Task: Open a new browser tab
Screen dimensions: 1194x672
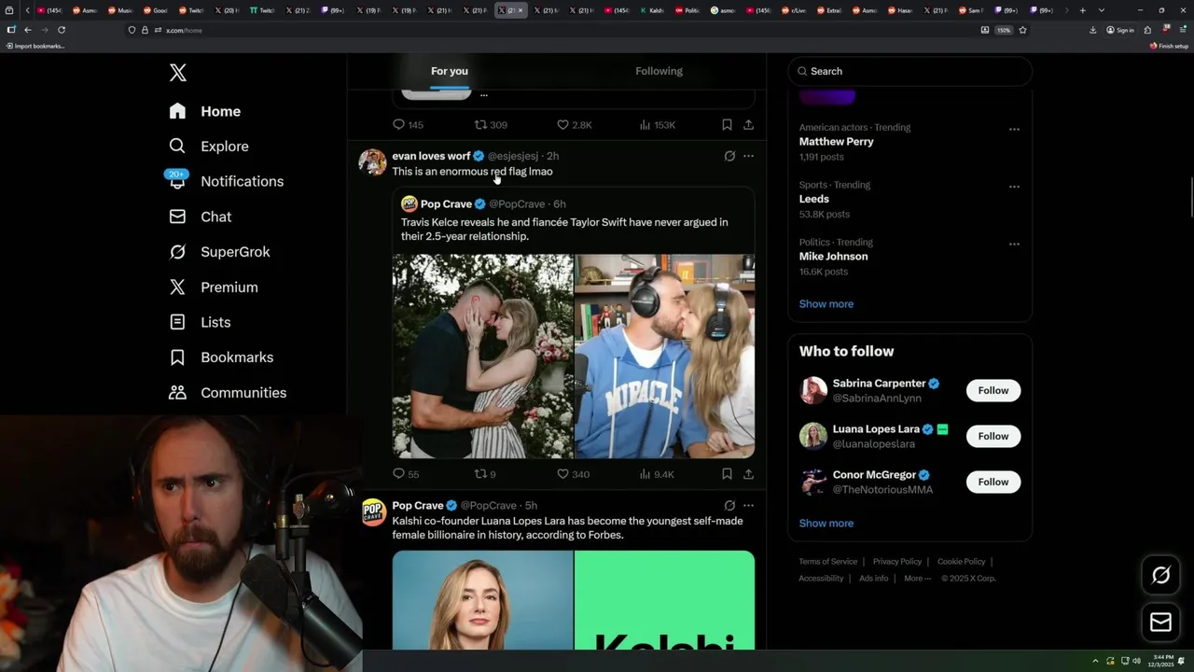Action: pos(1082,10)
